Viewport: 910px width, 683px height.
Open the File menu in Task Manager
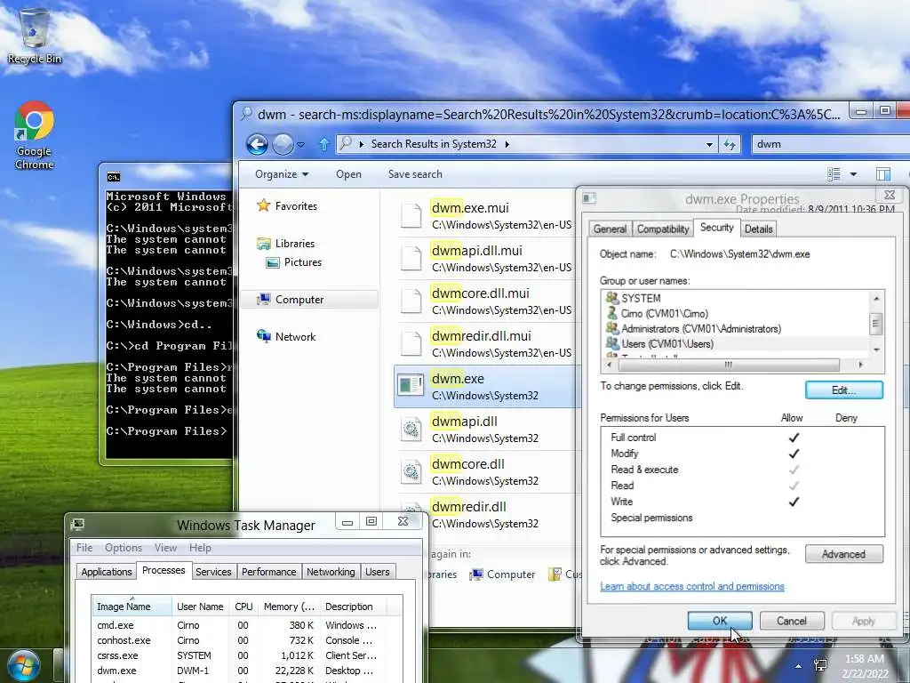pyautogui.click(x=84, y=548)
